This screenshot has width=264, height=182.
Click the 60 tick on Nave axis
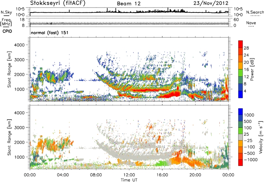[236, 20]
